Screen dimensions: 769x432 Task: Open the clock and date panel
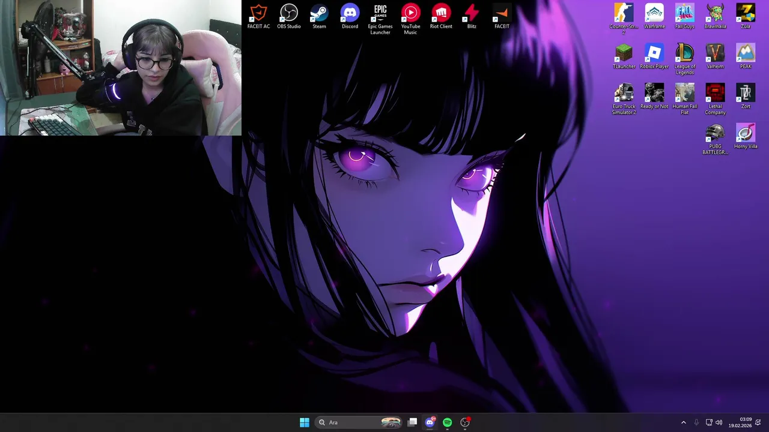pyautogui.click(x=740, y=422)
